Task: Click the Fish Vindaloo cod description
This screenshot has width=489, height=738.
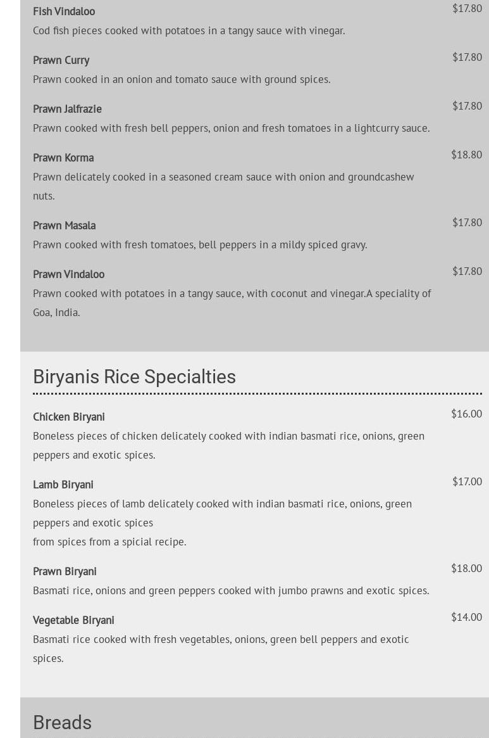Action: [x=189, y=30]
